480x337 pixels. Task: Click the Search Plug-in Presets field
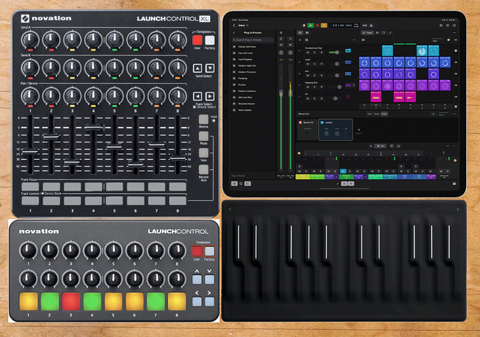(x=253, y=40)
